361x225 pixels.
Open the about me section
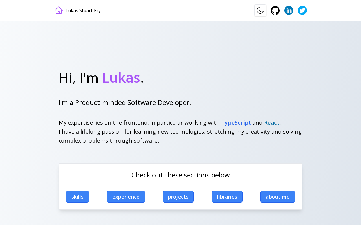pos(278,197)
